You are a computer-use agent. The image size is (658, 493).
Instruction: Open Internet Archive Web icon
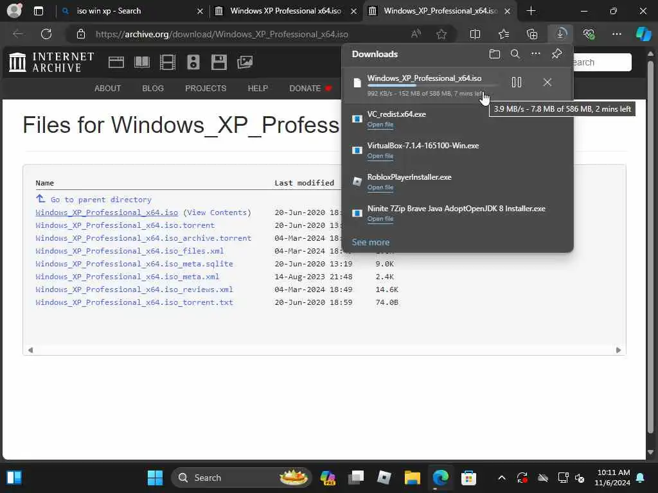116,62
